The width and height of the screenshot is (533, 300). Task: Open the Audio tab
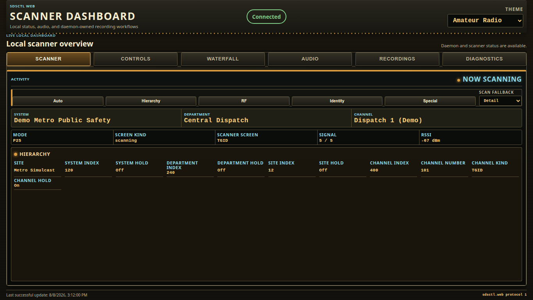point(310,59)
